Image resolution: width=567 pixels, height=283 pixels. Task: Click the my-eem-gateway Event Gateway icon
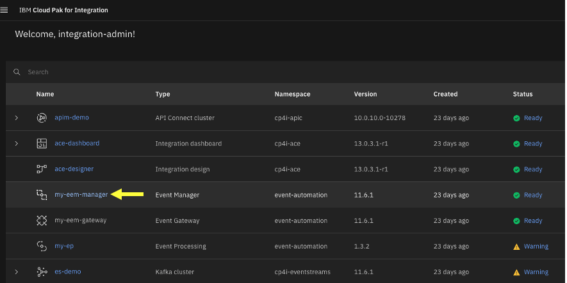[x=42, y=220]
